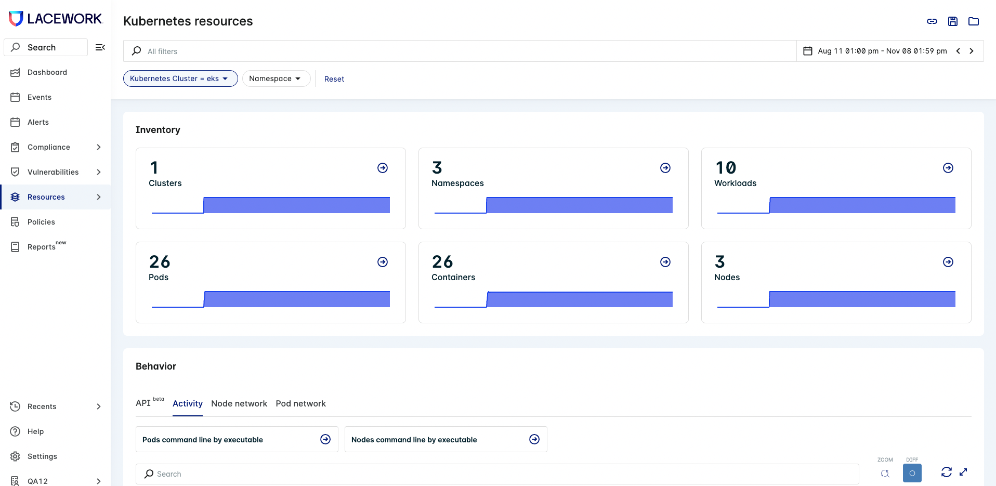This screenshot has height=486, width=996.
Task: Toggle the DIFF option on the chart
Action: 912,473
